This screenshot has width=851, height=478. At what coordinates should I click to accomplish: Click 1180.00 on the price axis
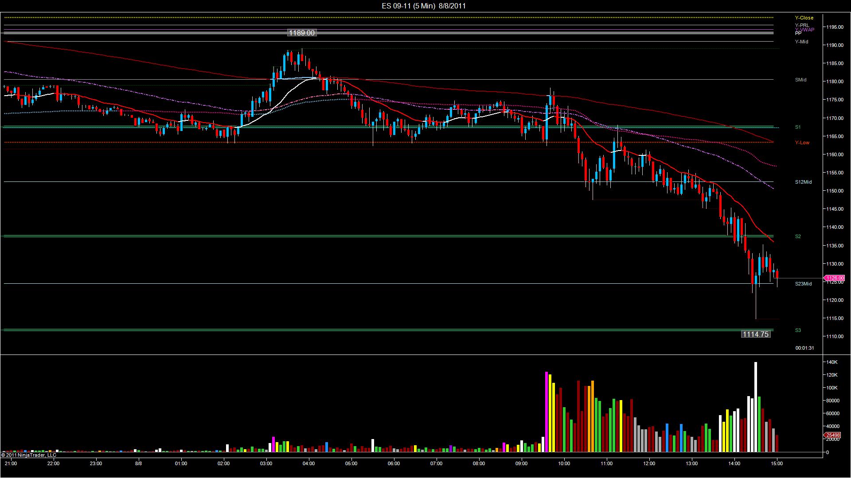835,81
